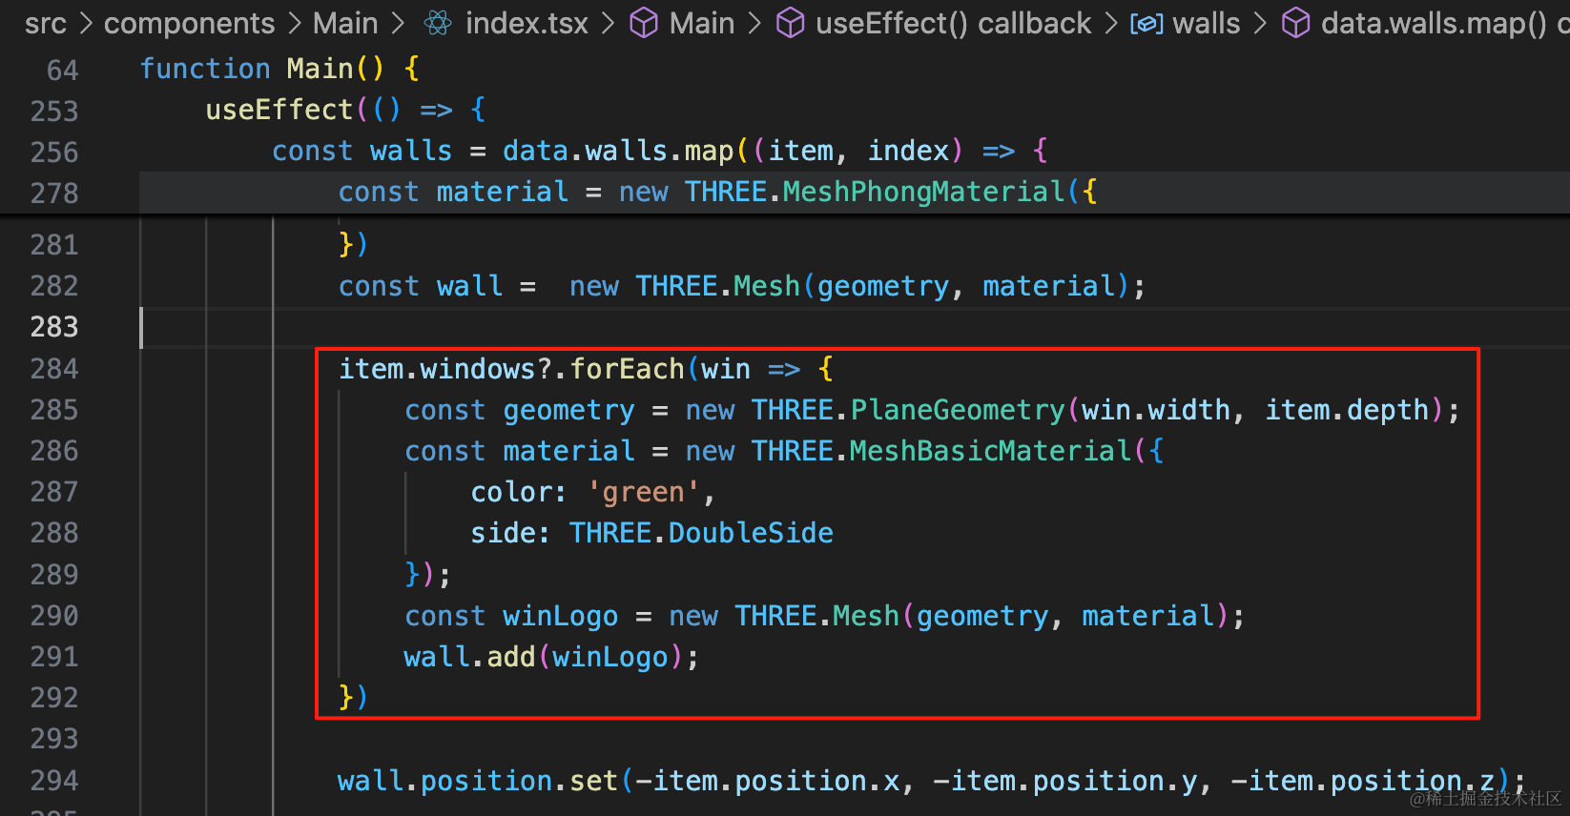Click 'THREE.DoubleSide' on line 288
The image size is (1570, 816).
tap(701, 533)
